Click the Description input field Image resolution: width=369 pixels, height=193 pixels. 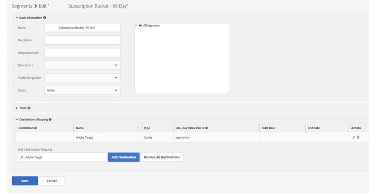coord(82,40)
